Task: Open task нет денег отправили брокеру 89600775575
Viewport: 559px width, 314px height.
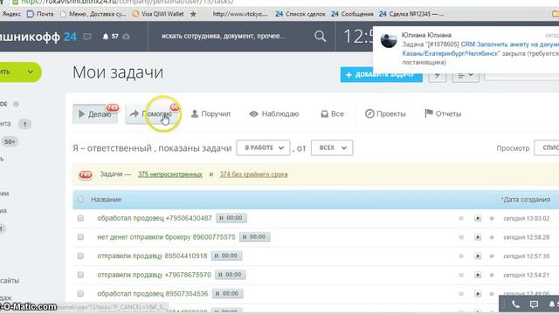Action: point(166,236)
